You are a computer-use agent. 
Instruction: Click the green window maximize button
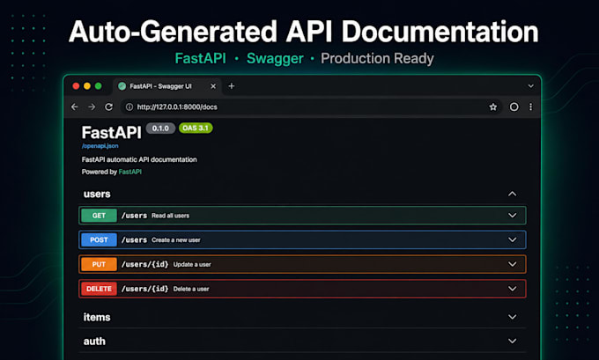(x=98, y=86)
